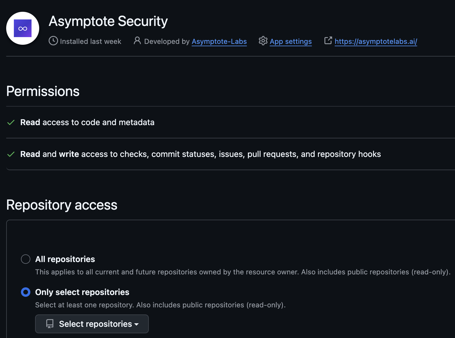Select the All repositories radio button
This screenshot has width=455, height=338.
pyautogui.click(x=26, y=259)
